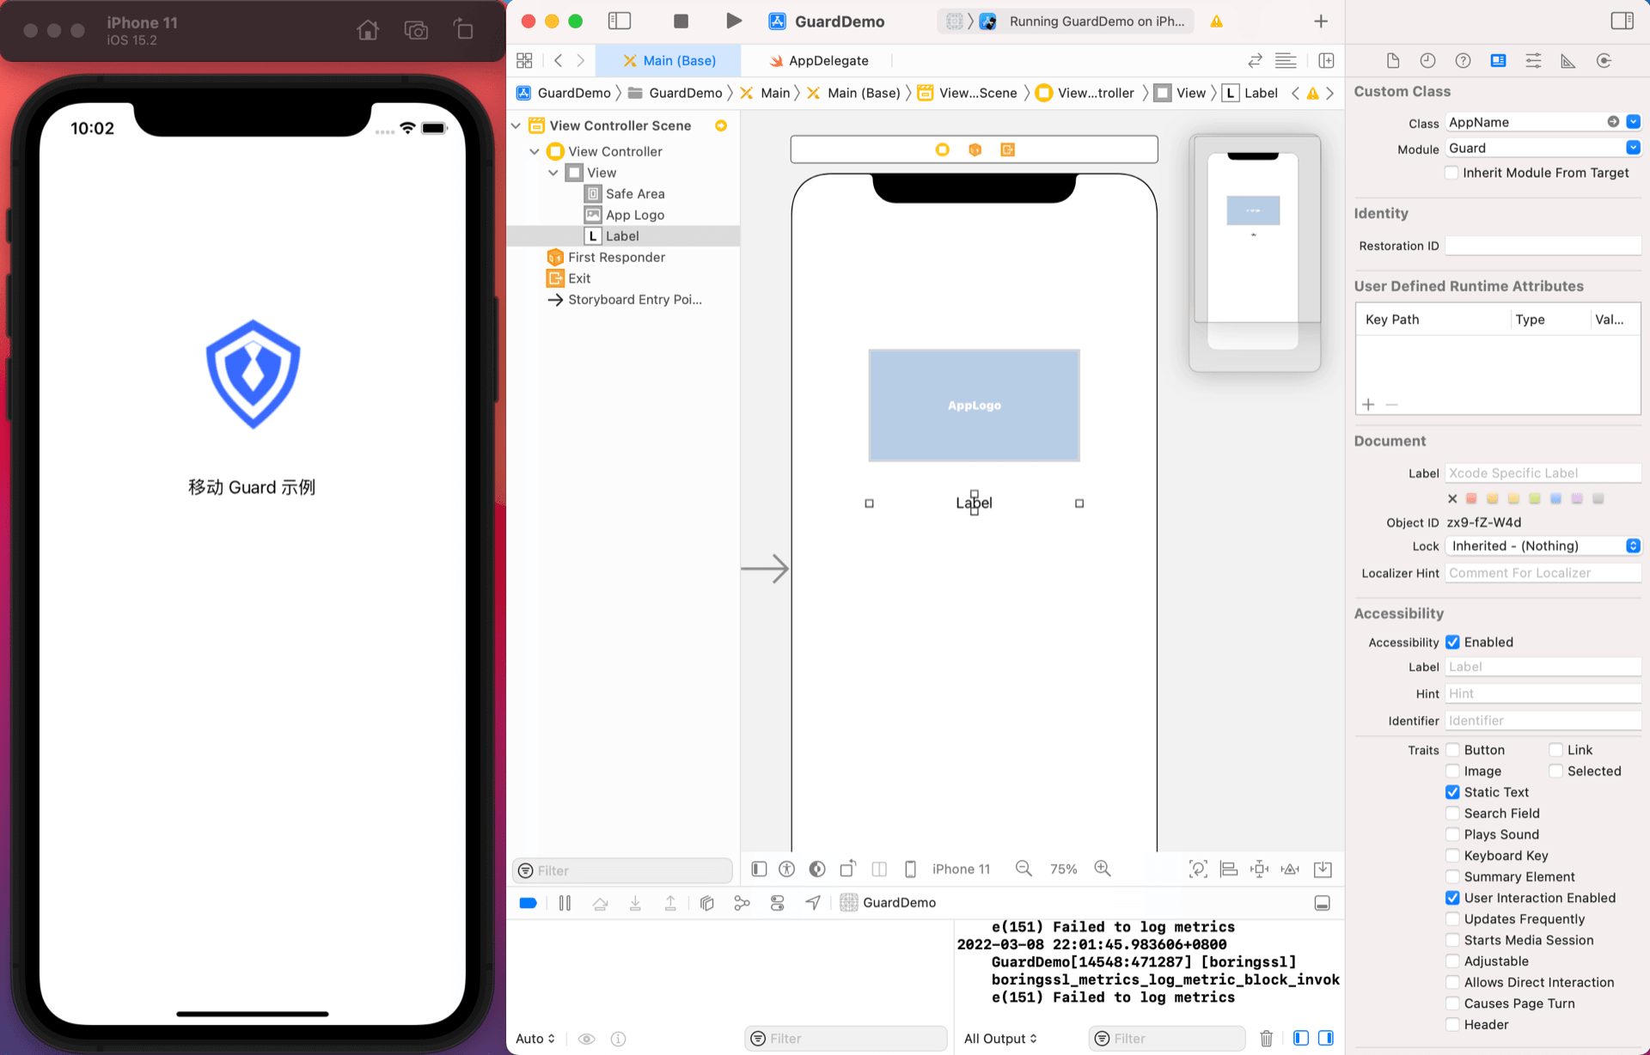The width and height of the screenshot is (1650, 1055).
Task: Toggle the Static Text trait checkbox
Action: 1452,792
